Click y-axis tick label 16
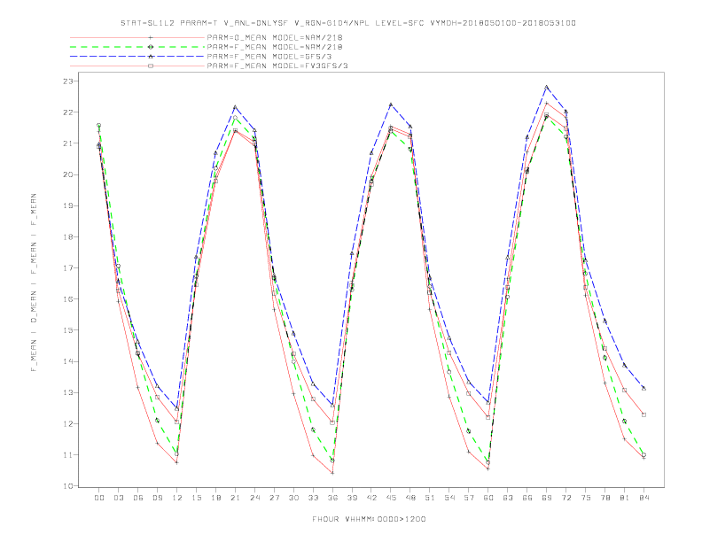Image resolution: width=702 pixels, height=542 pixels. [67, 299]
